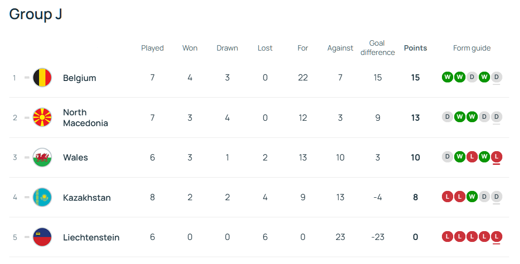Open the Wales team name link
The width and height of the screenshot is (520, 264).
(x=76, y=158)
